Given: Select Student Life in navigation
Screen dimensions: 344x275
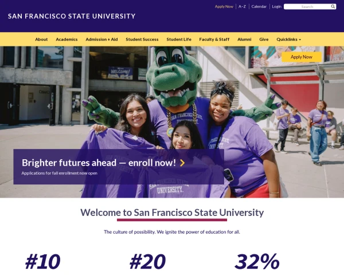Looking at the screenshot, I should 179,40.
